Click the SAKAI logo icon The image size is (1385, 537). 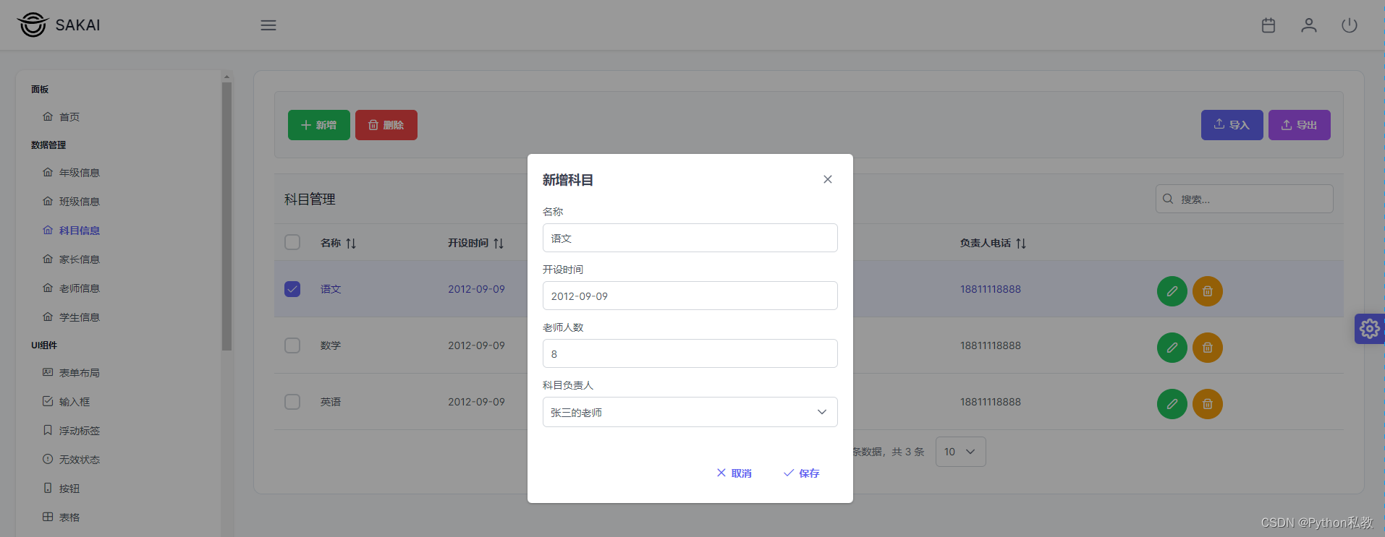[x=33, y=25]
